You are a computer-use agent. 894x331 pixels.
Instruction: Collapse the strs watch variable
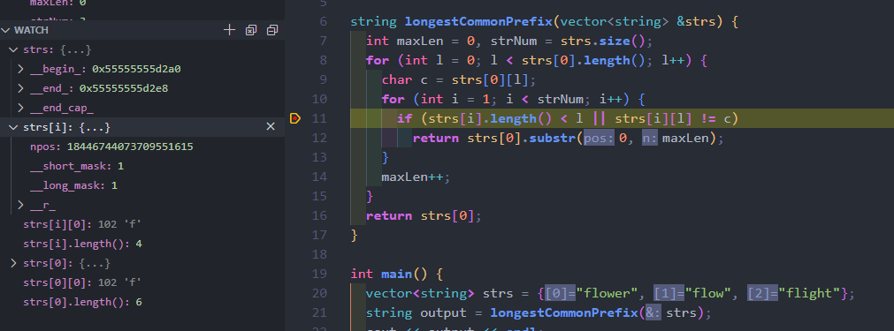click(13, 50)
